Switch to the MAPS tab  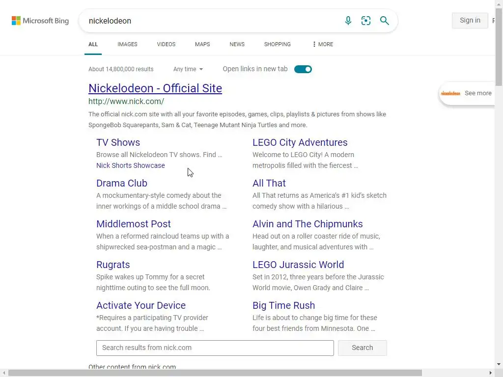point(202,44)
